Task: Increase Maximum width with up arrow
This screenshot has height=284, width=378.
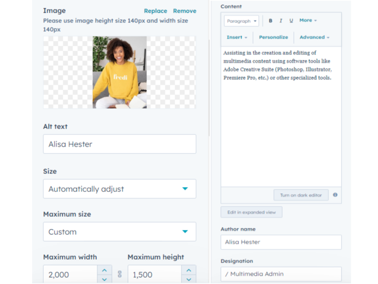Action: [x=105, y=270]
